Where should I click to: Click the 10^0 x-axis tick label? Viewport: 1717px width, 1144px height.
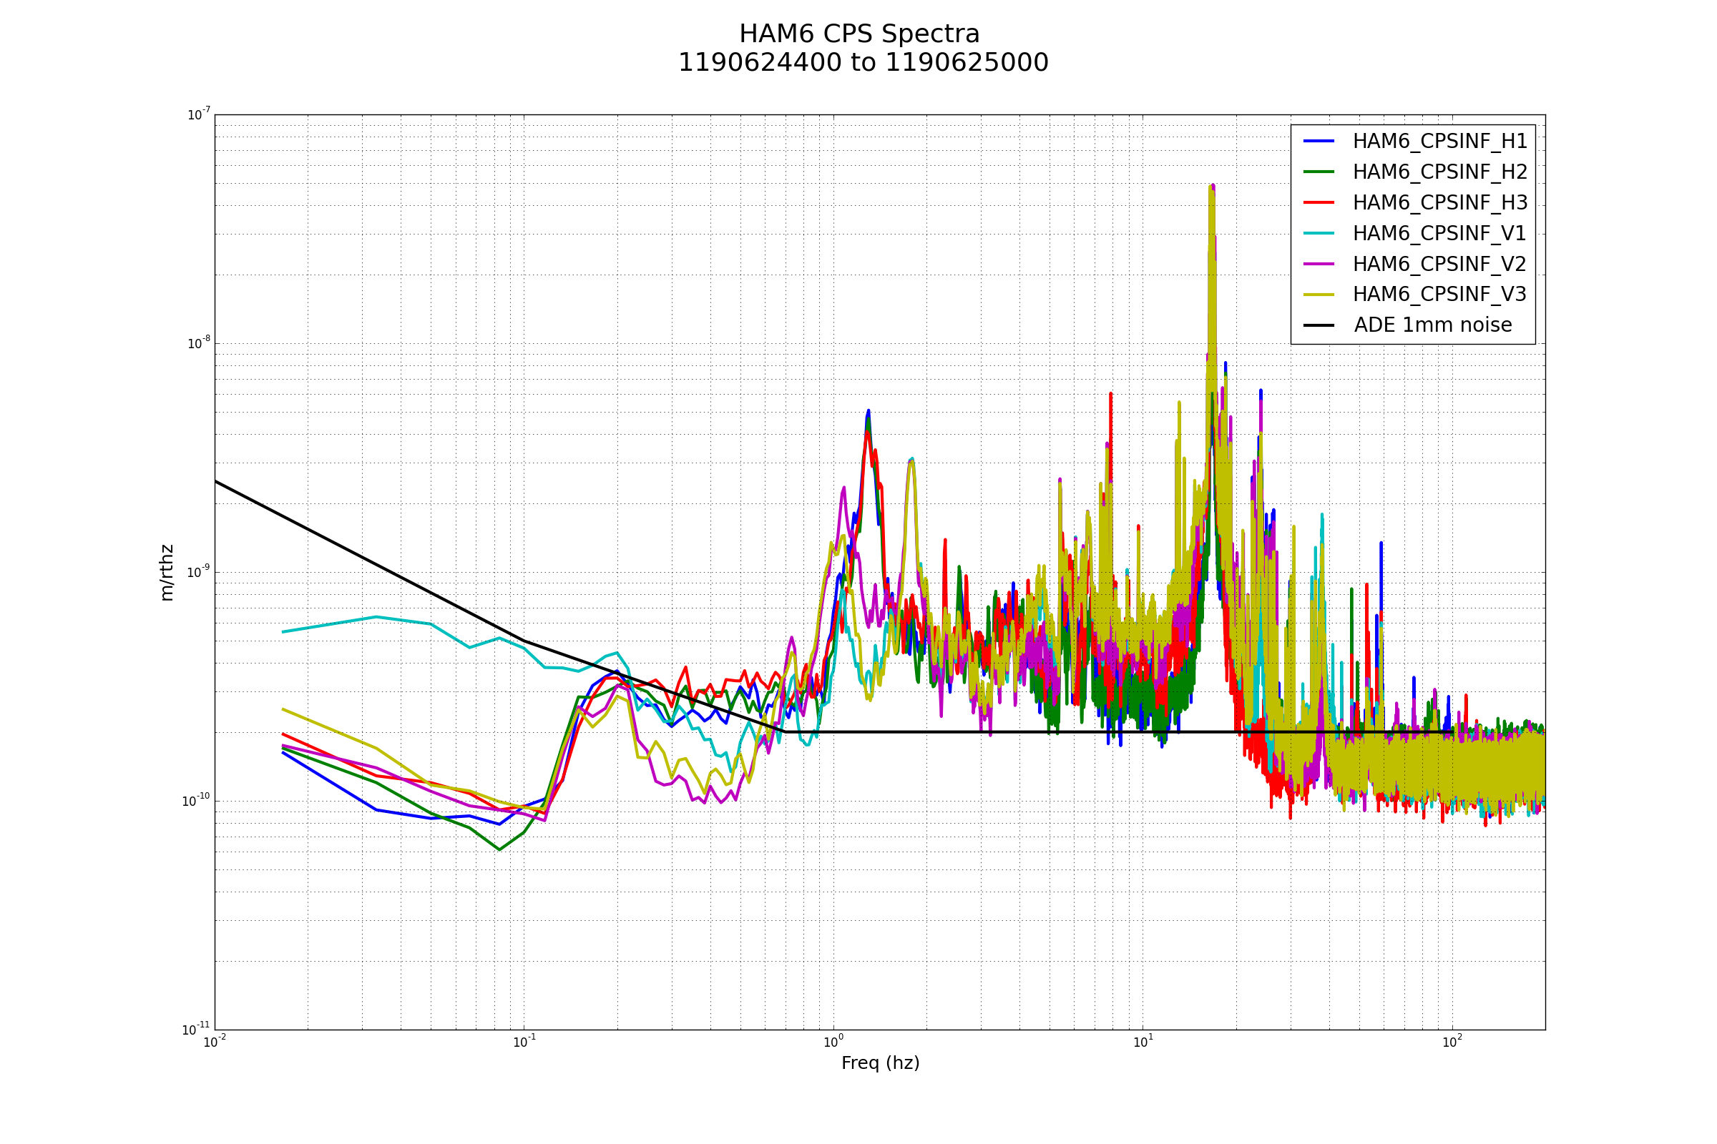coord(833,1042)
